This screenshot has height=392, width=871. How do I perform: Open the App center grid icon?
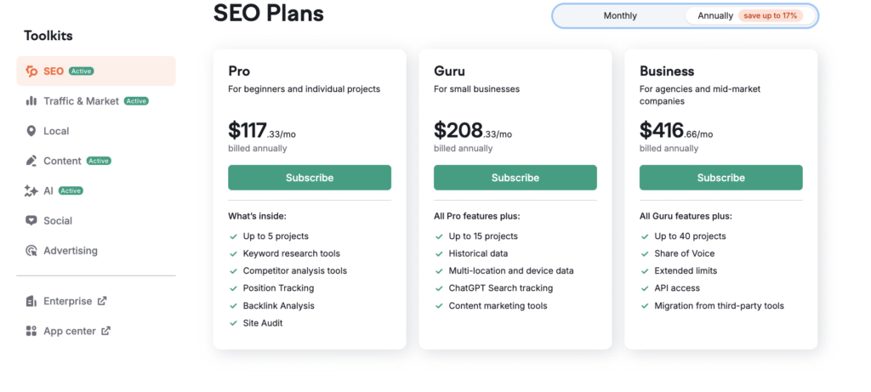click(31, 331)
